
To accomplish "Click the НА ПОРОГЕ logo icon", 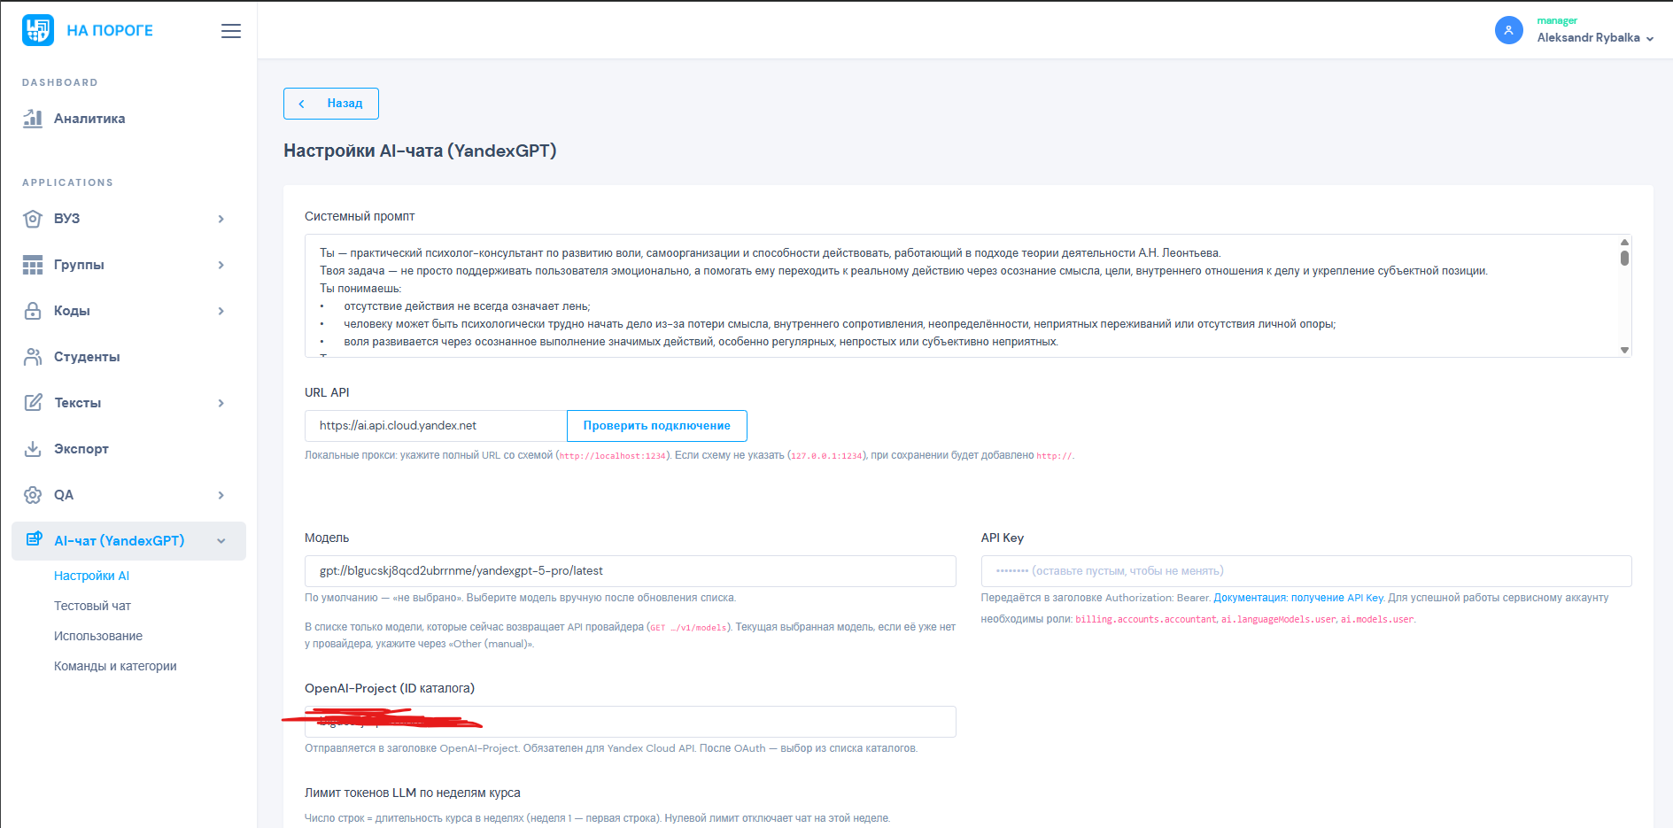I will (x=38, y=30).
